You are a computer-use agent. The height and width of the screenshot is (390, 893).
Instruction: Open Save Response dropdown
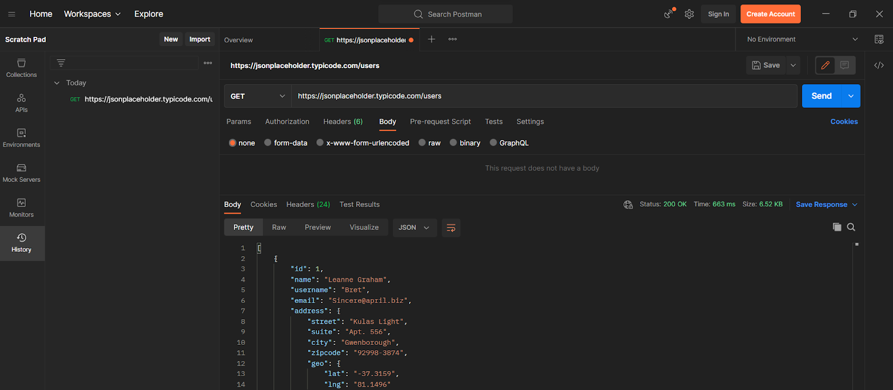827,205
